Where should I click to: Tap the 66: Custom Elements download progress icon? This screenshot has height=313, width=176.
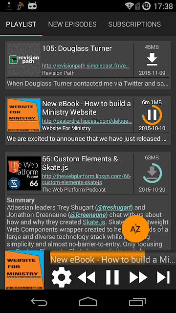coord(152,173)
